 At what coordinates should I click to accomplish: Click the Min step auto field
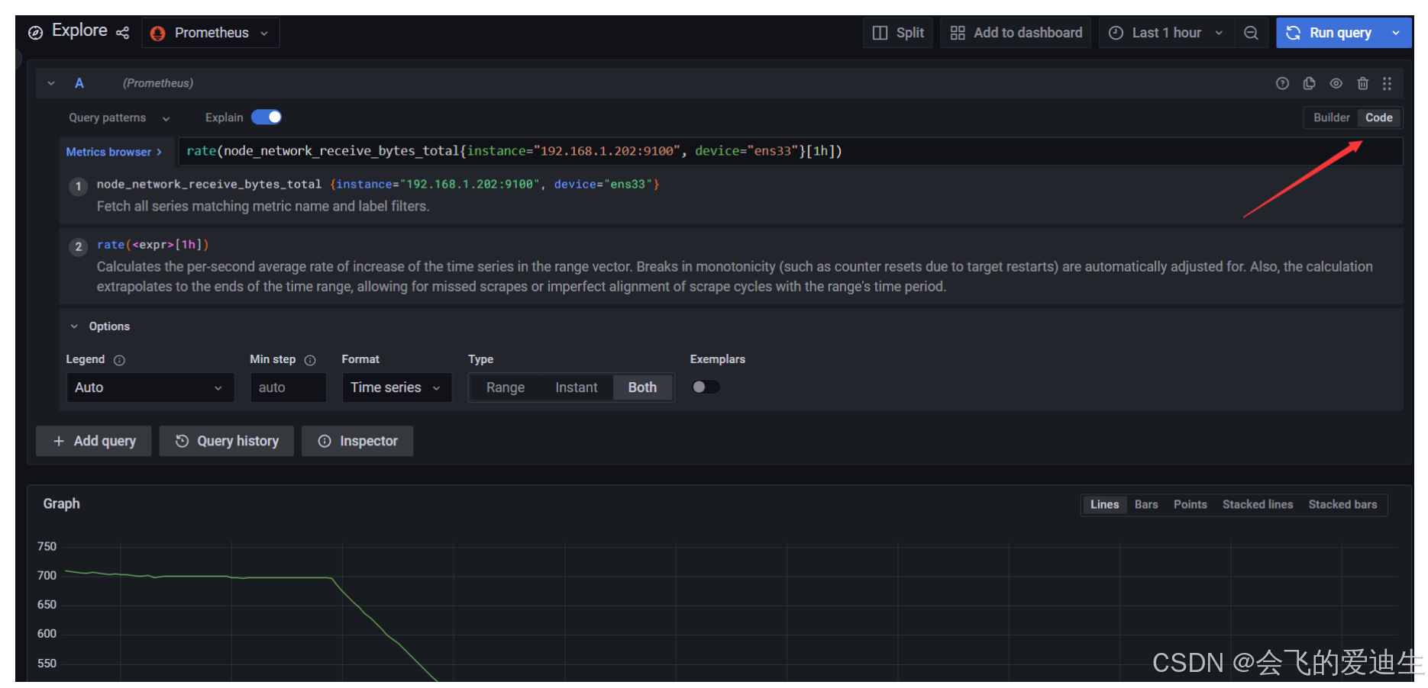tap(288, 387)
